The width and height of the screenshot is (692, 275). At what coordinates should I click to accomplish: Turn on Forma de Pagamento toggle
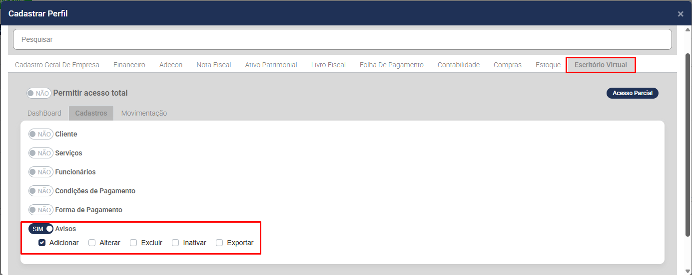tap(41, 210)
